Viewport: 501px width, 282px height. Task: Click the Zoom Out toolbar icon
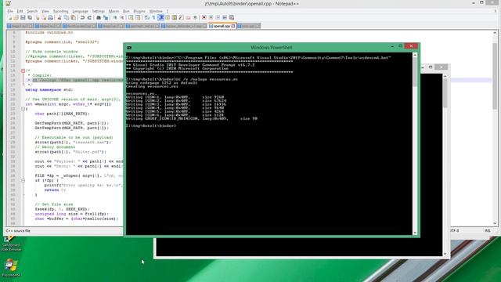click(122, 17)
